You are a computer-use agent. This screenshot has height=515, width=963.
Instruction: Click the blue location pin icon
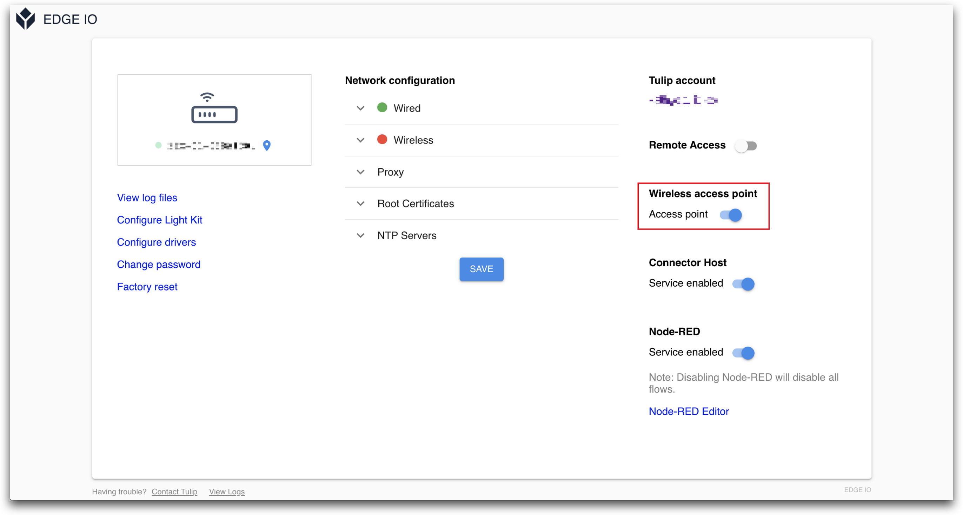click(x=267, y=145)
